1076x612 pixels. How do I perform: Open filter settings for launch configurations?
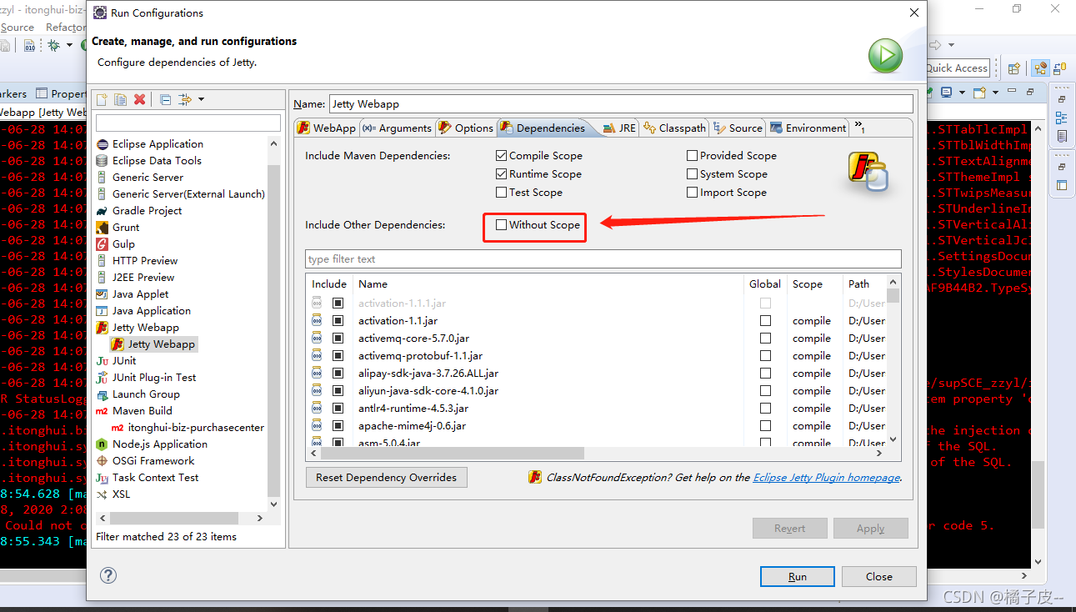tap(185, 99)
